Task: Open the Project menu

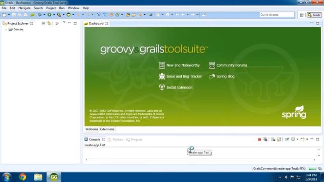Action: pos(51,8)
